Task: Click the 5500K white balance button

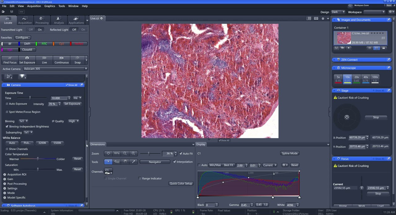Action: (57, 143)
